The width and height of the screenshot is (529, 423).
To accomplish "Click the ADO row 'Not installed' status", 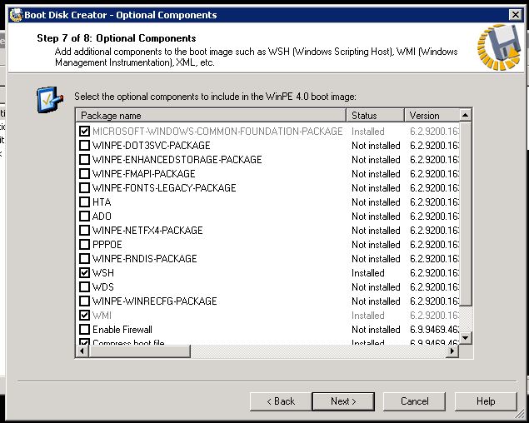I will click(376, 216).
